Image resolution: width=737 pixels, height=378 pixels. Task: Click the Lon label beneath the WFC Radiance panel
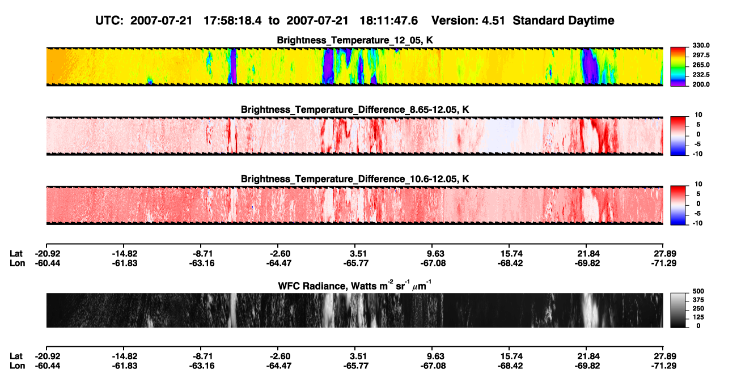click(x=17, y=366)
